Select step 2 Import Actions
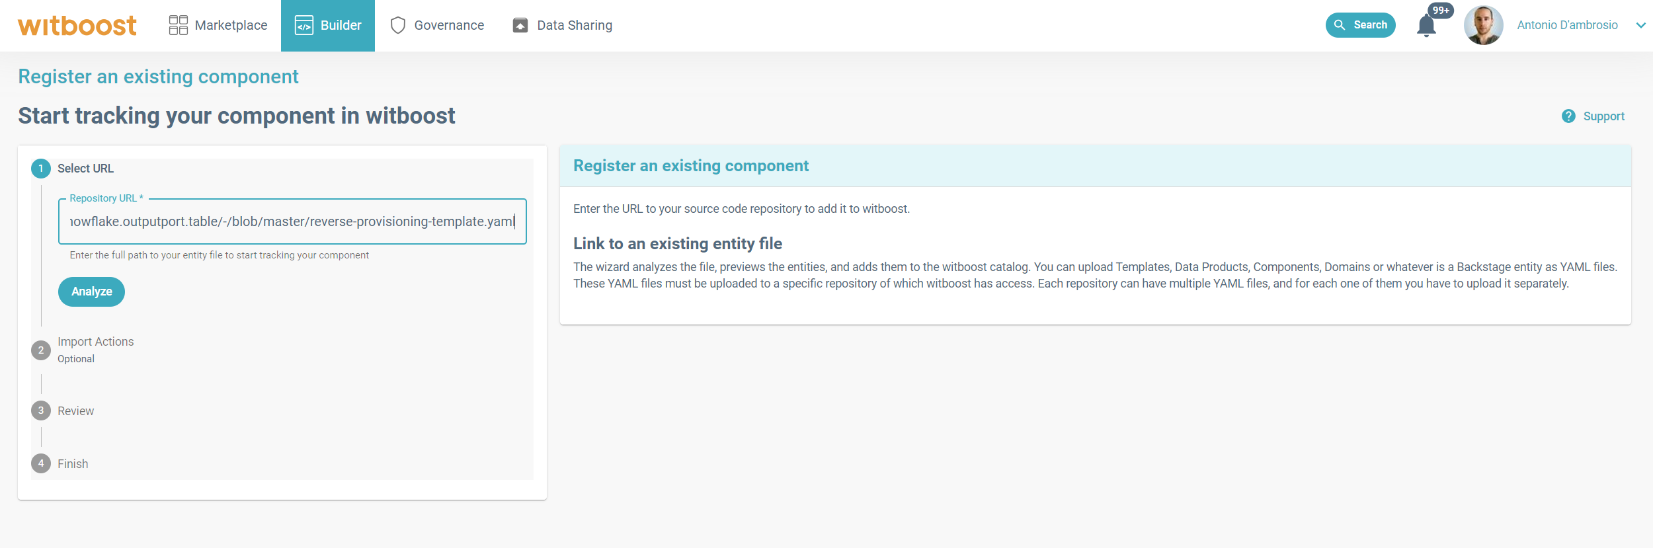The height and width of the screenshot is (548, 1653). 95,342
